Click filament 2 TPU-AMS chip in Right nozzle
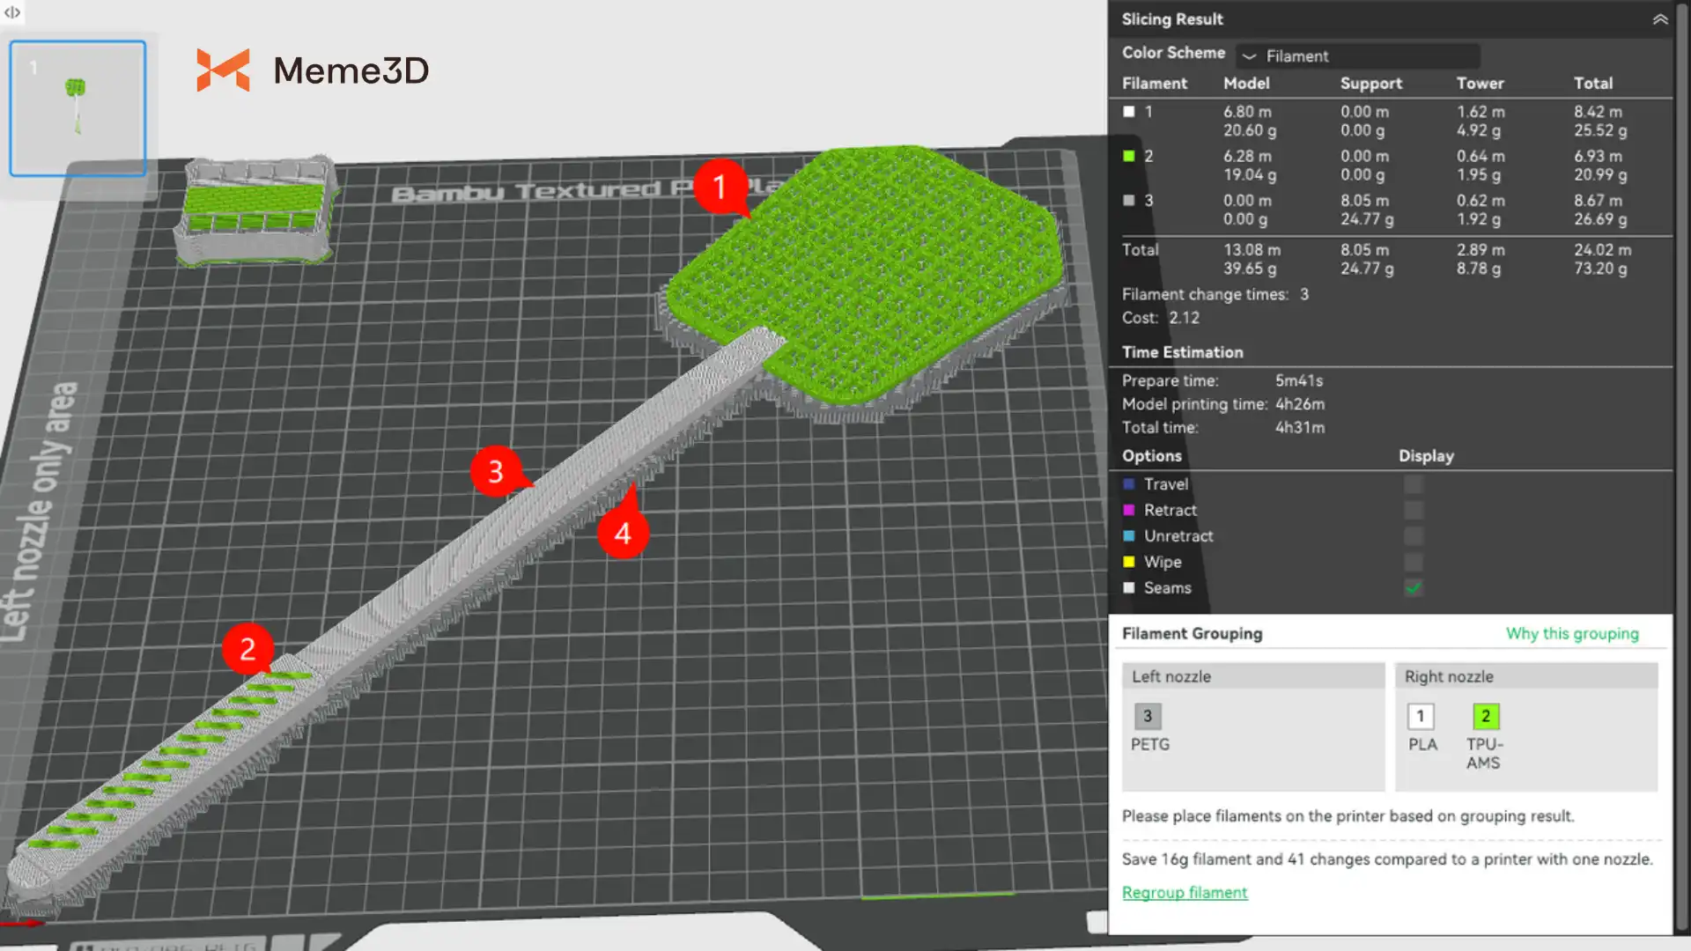 (x=1486, y=716)
